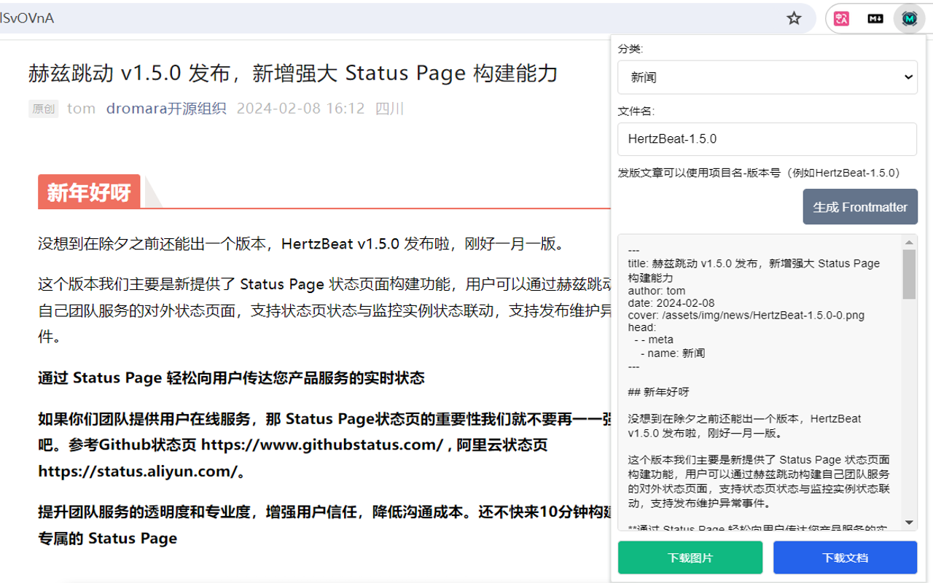Open the pink translate extension icon
933x583 pixels.
[842, 18]
